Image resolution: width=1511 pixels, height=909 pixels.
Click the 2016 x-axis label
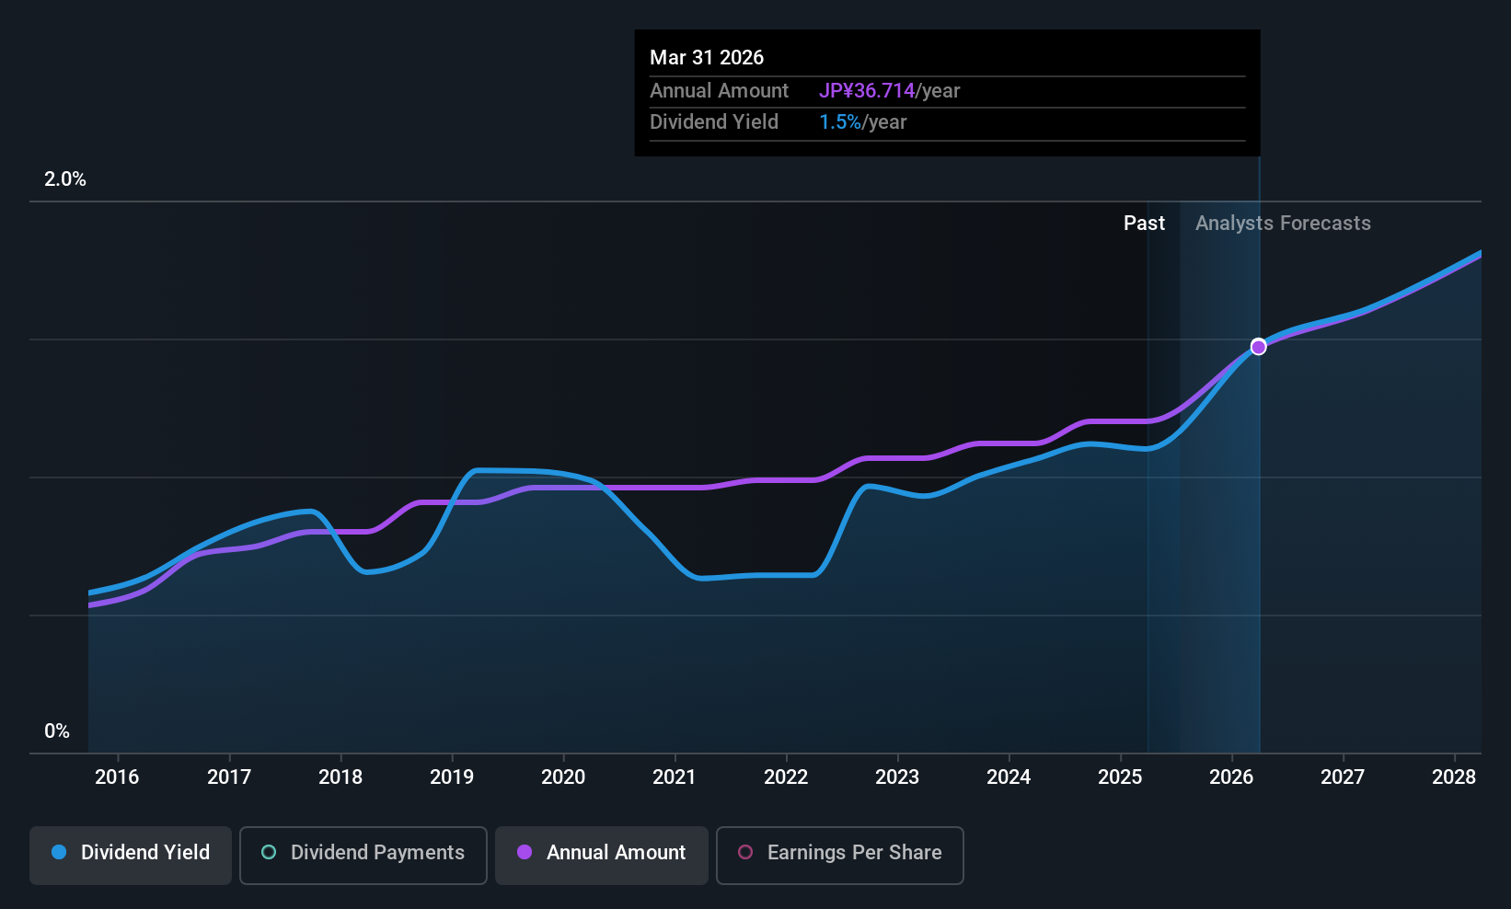tap(117, 777)
